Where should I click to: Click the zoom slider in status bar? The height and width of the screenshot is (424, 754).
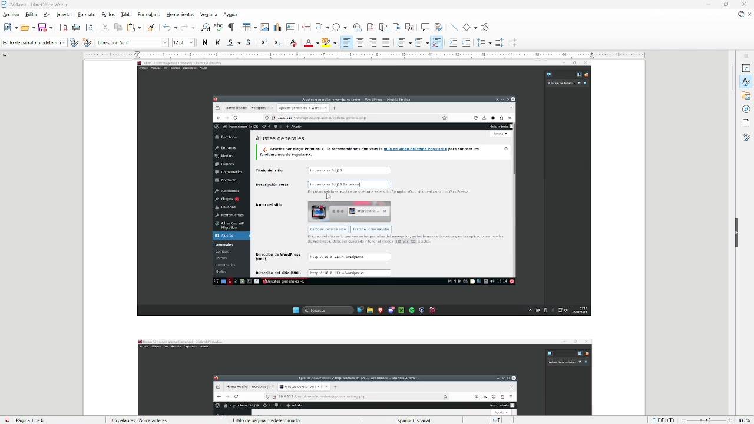[706, 420]
